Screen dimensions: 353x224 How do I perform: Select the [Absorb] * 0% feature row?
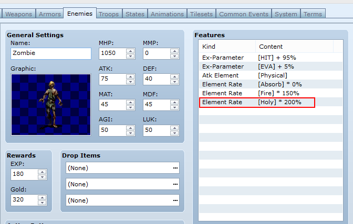(271, 84)
